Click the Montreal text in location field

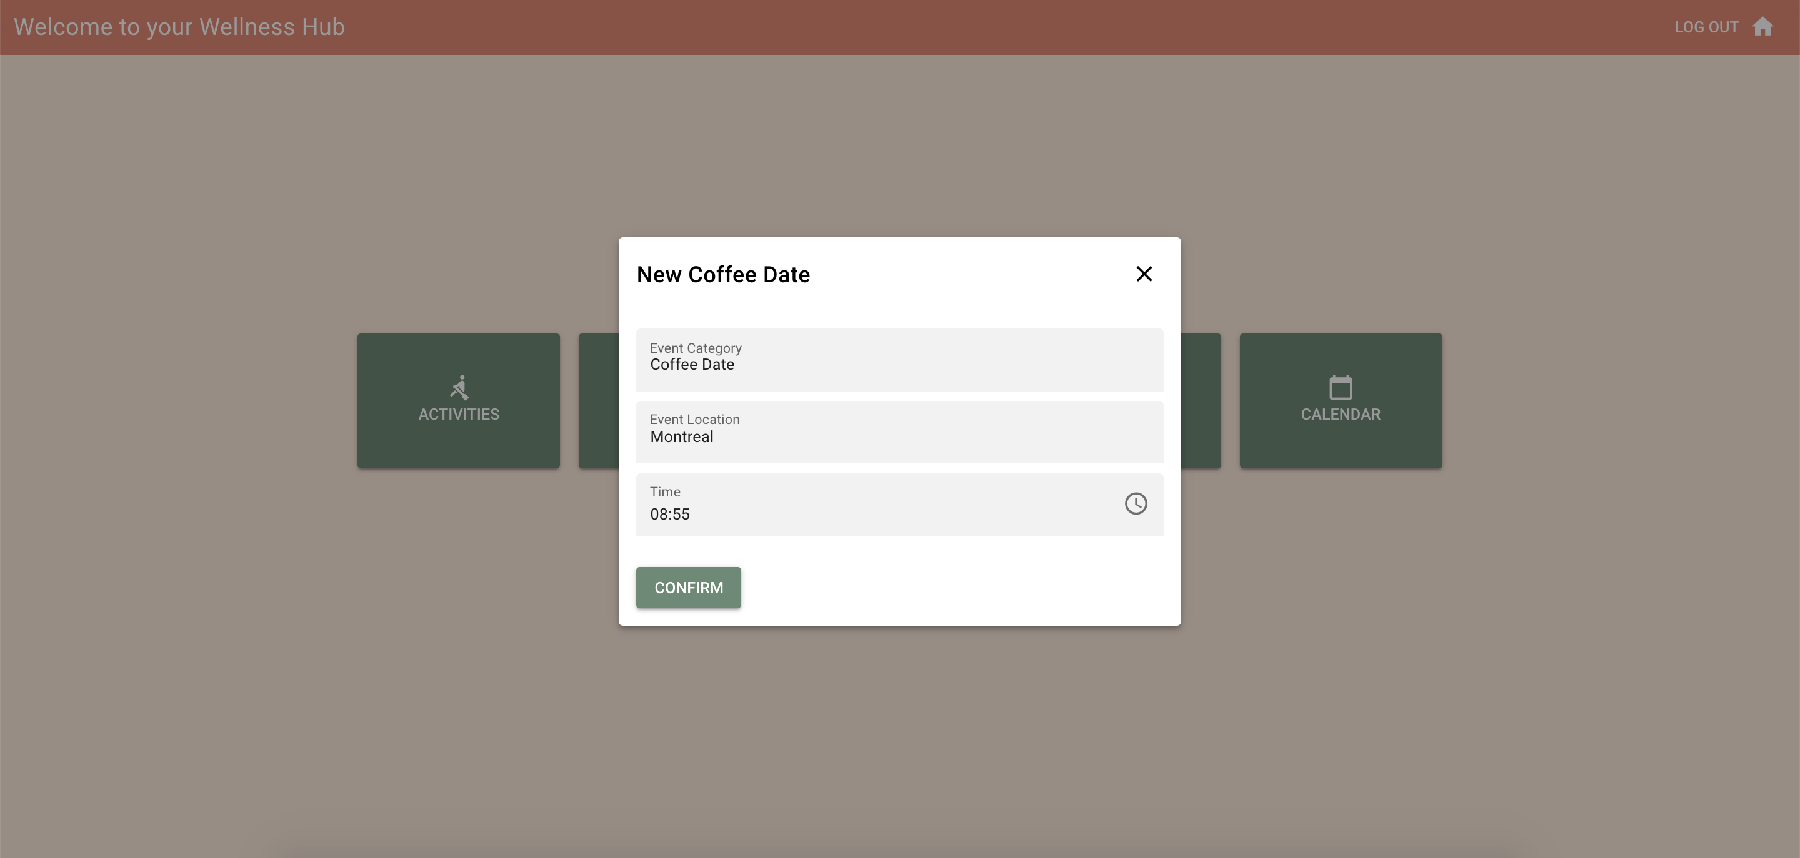point(681,437)
